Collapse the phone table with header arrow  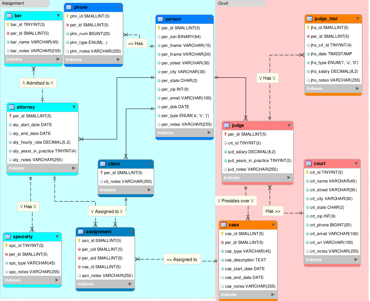(119, 7)
